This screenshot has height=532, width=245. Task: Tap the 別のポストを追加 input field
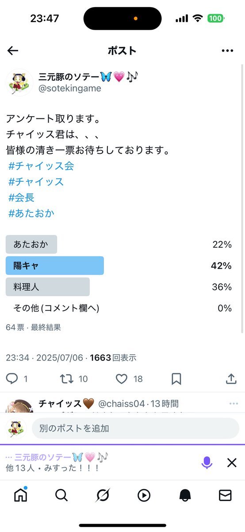[135, 428]
